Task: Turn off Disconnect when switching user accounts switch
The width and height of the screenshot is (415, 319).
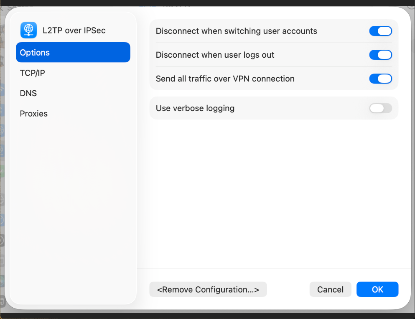Action: tap(380, 31)
